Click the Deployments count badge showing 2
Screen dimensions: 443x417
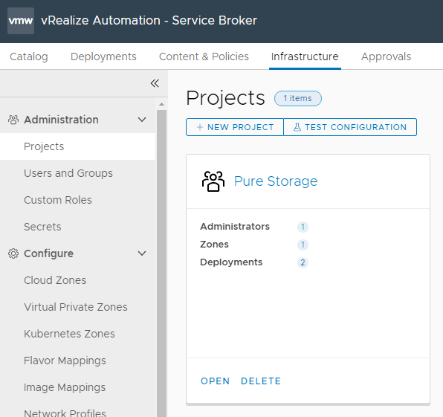coord(303,262)
